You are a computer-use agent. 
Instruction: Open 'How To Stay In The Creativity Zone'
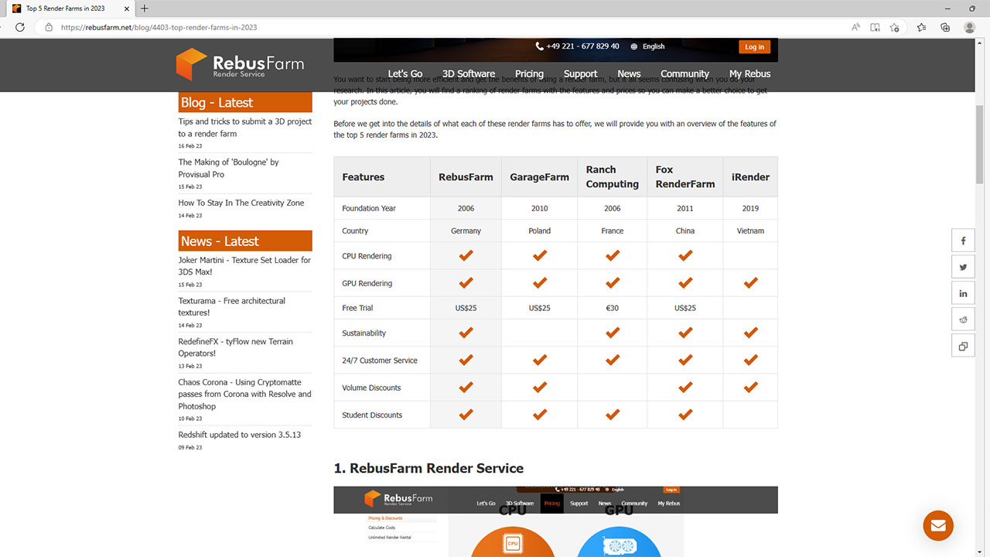tap(241, 203)
